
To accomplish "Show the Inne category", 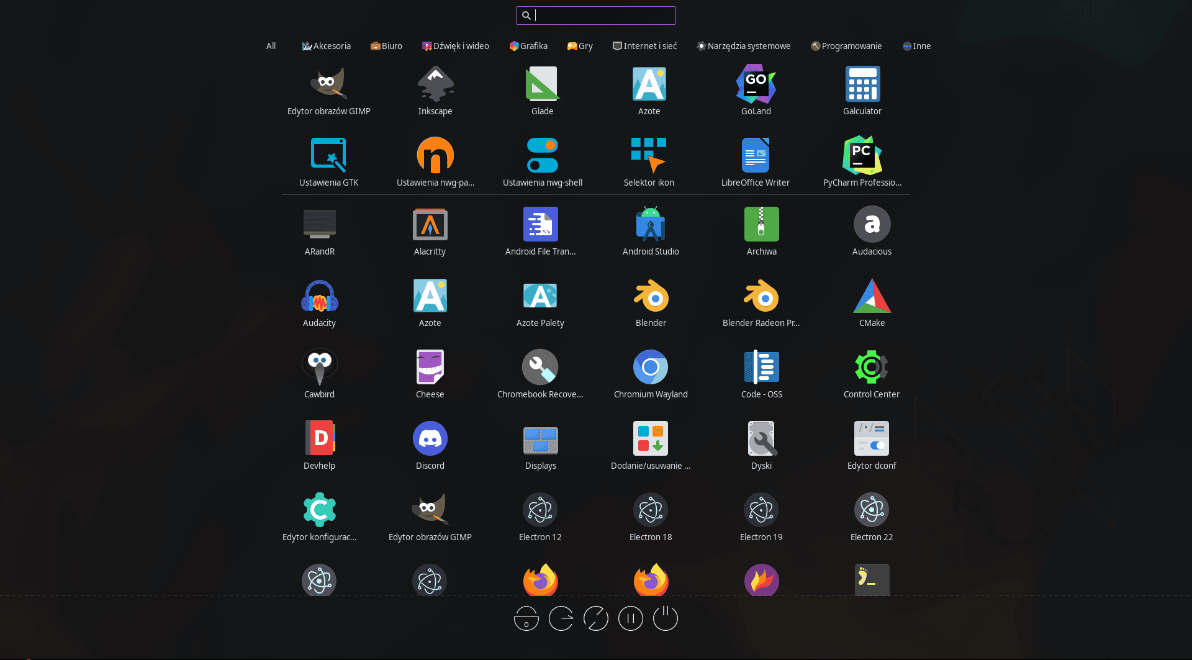I will [x=916, y=46].
